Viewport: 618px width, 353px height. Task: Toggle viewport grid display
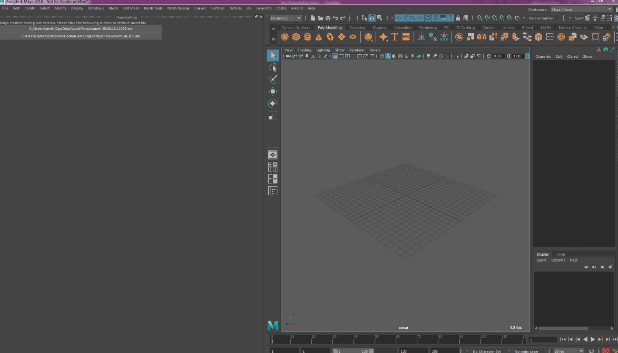[x=335, y=56]
